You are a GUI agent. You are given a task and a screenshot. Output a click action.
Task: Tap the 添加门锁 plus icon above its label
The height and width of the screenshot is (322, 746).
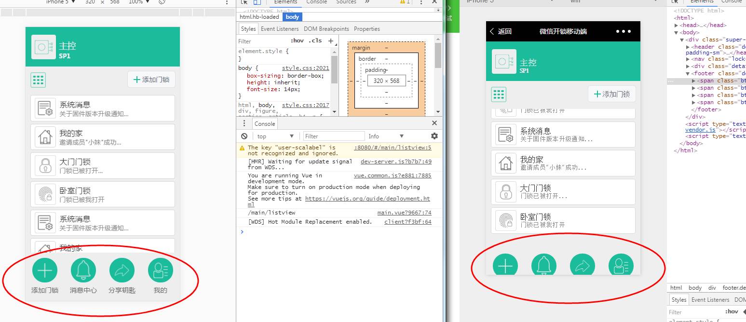pos(45,270)
